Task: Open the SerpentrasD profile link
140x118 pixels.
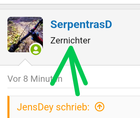Action: click(81, 24)
